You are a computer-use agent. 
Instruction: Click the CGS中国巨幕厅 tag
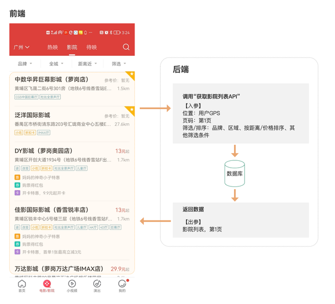coord(27,97)
